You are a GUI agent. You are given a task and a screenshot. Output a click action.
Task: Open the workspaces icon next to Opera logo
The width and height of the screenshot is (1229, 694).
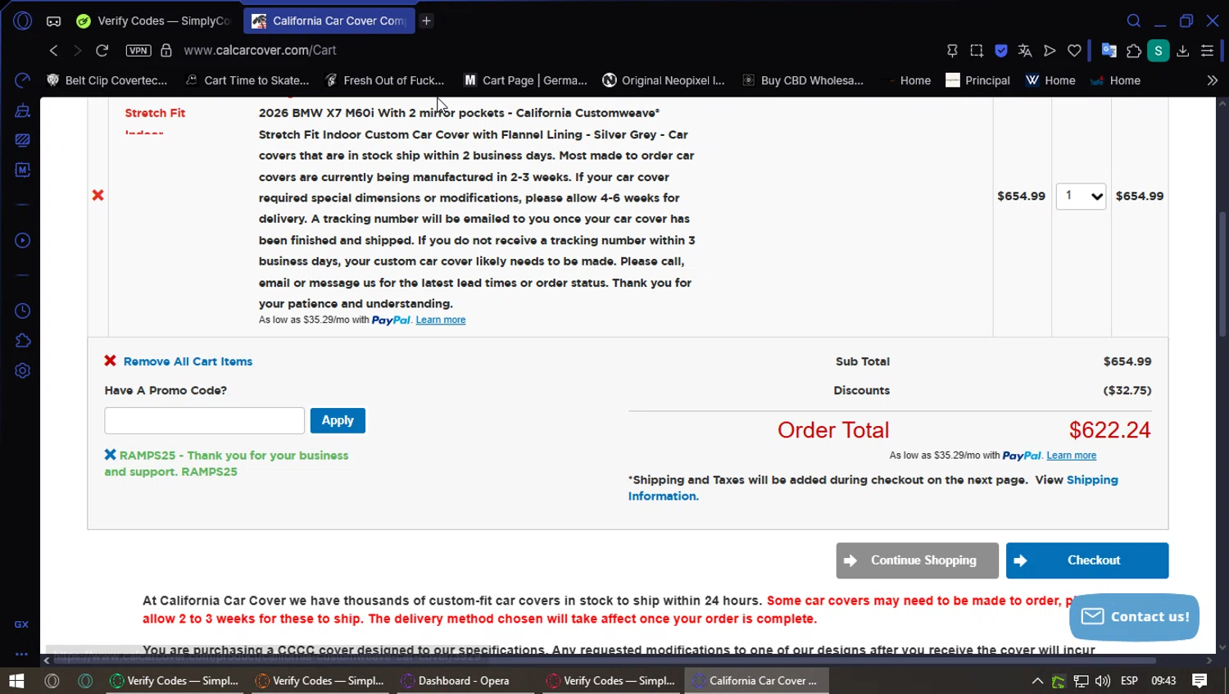53,21
